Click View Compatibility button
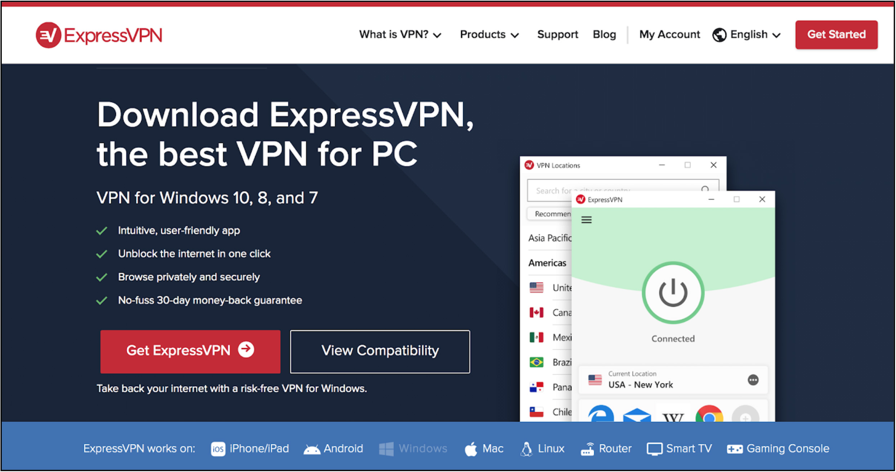This screenshot has height=472, width=896. point(380,351)
